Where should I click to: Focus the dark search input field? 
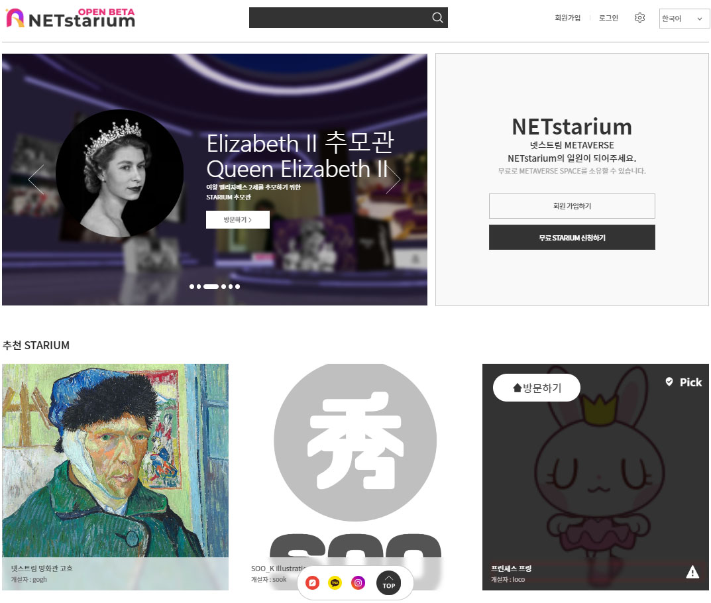[339, 17]
